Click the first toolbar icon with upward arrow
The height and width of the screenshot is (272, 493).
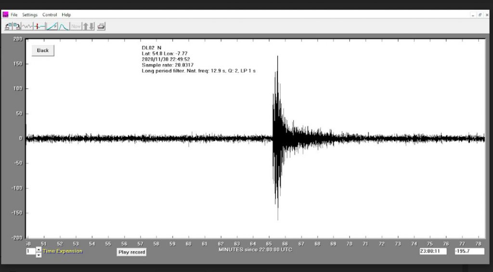click(x=8, y=26)
